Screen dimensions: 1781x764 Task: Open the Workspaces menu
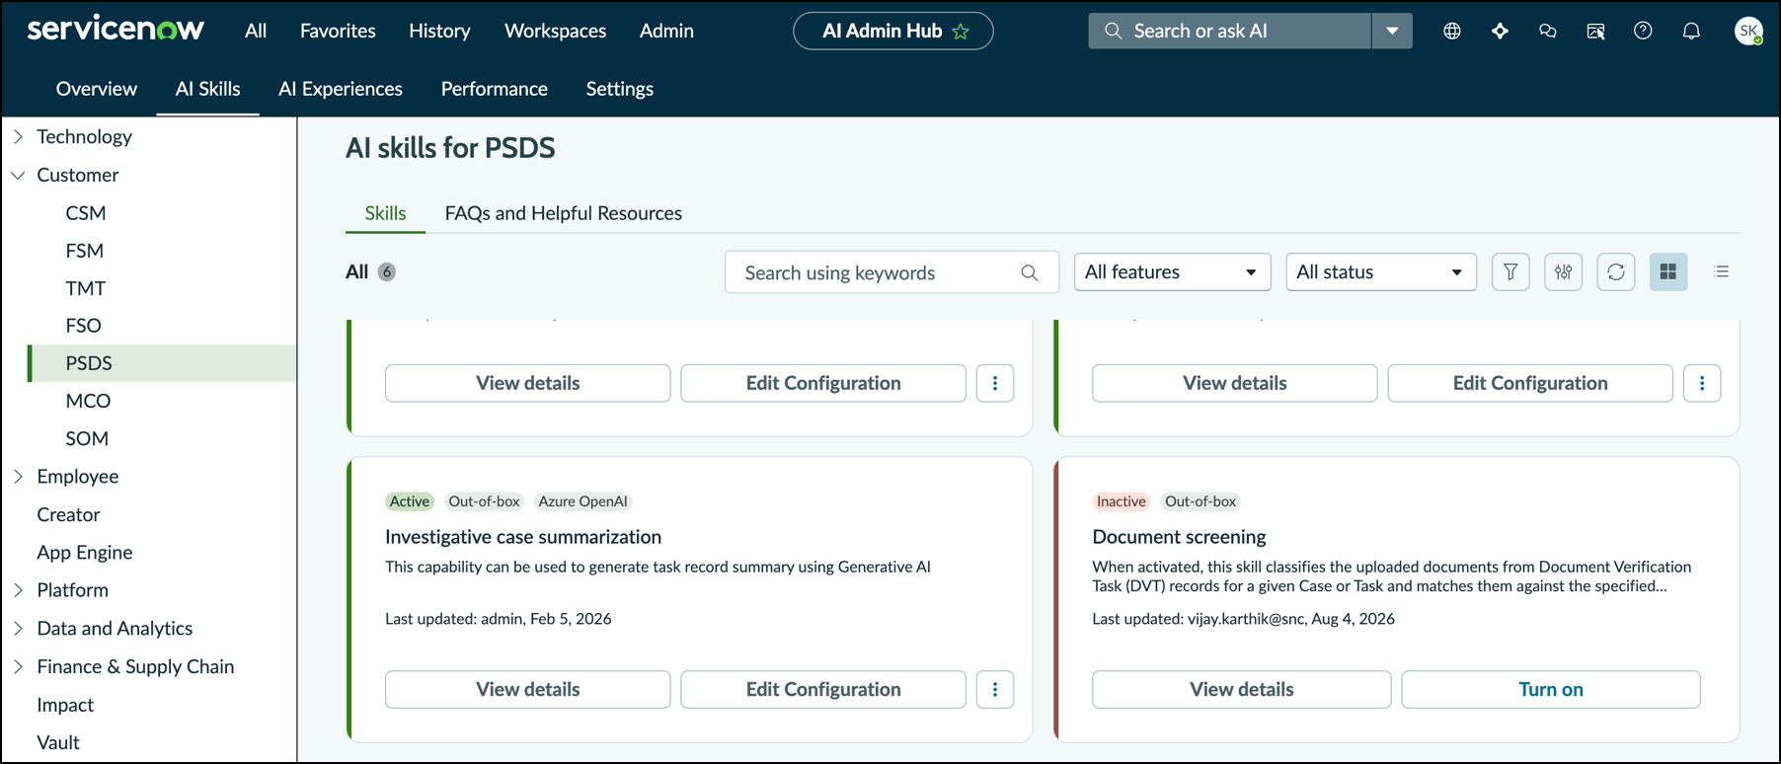(x=555, y=31)
